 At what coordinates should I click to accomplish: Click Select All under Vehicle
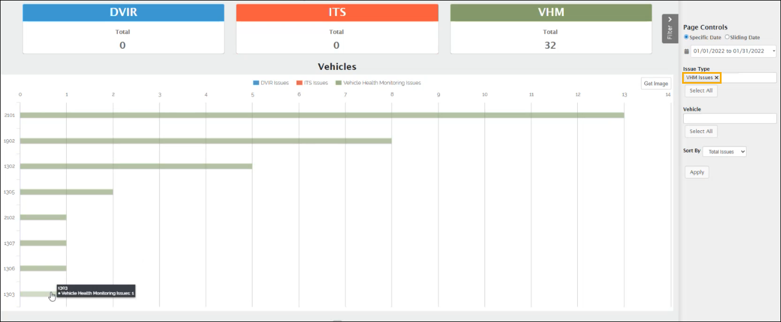[x=700, y=131]
